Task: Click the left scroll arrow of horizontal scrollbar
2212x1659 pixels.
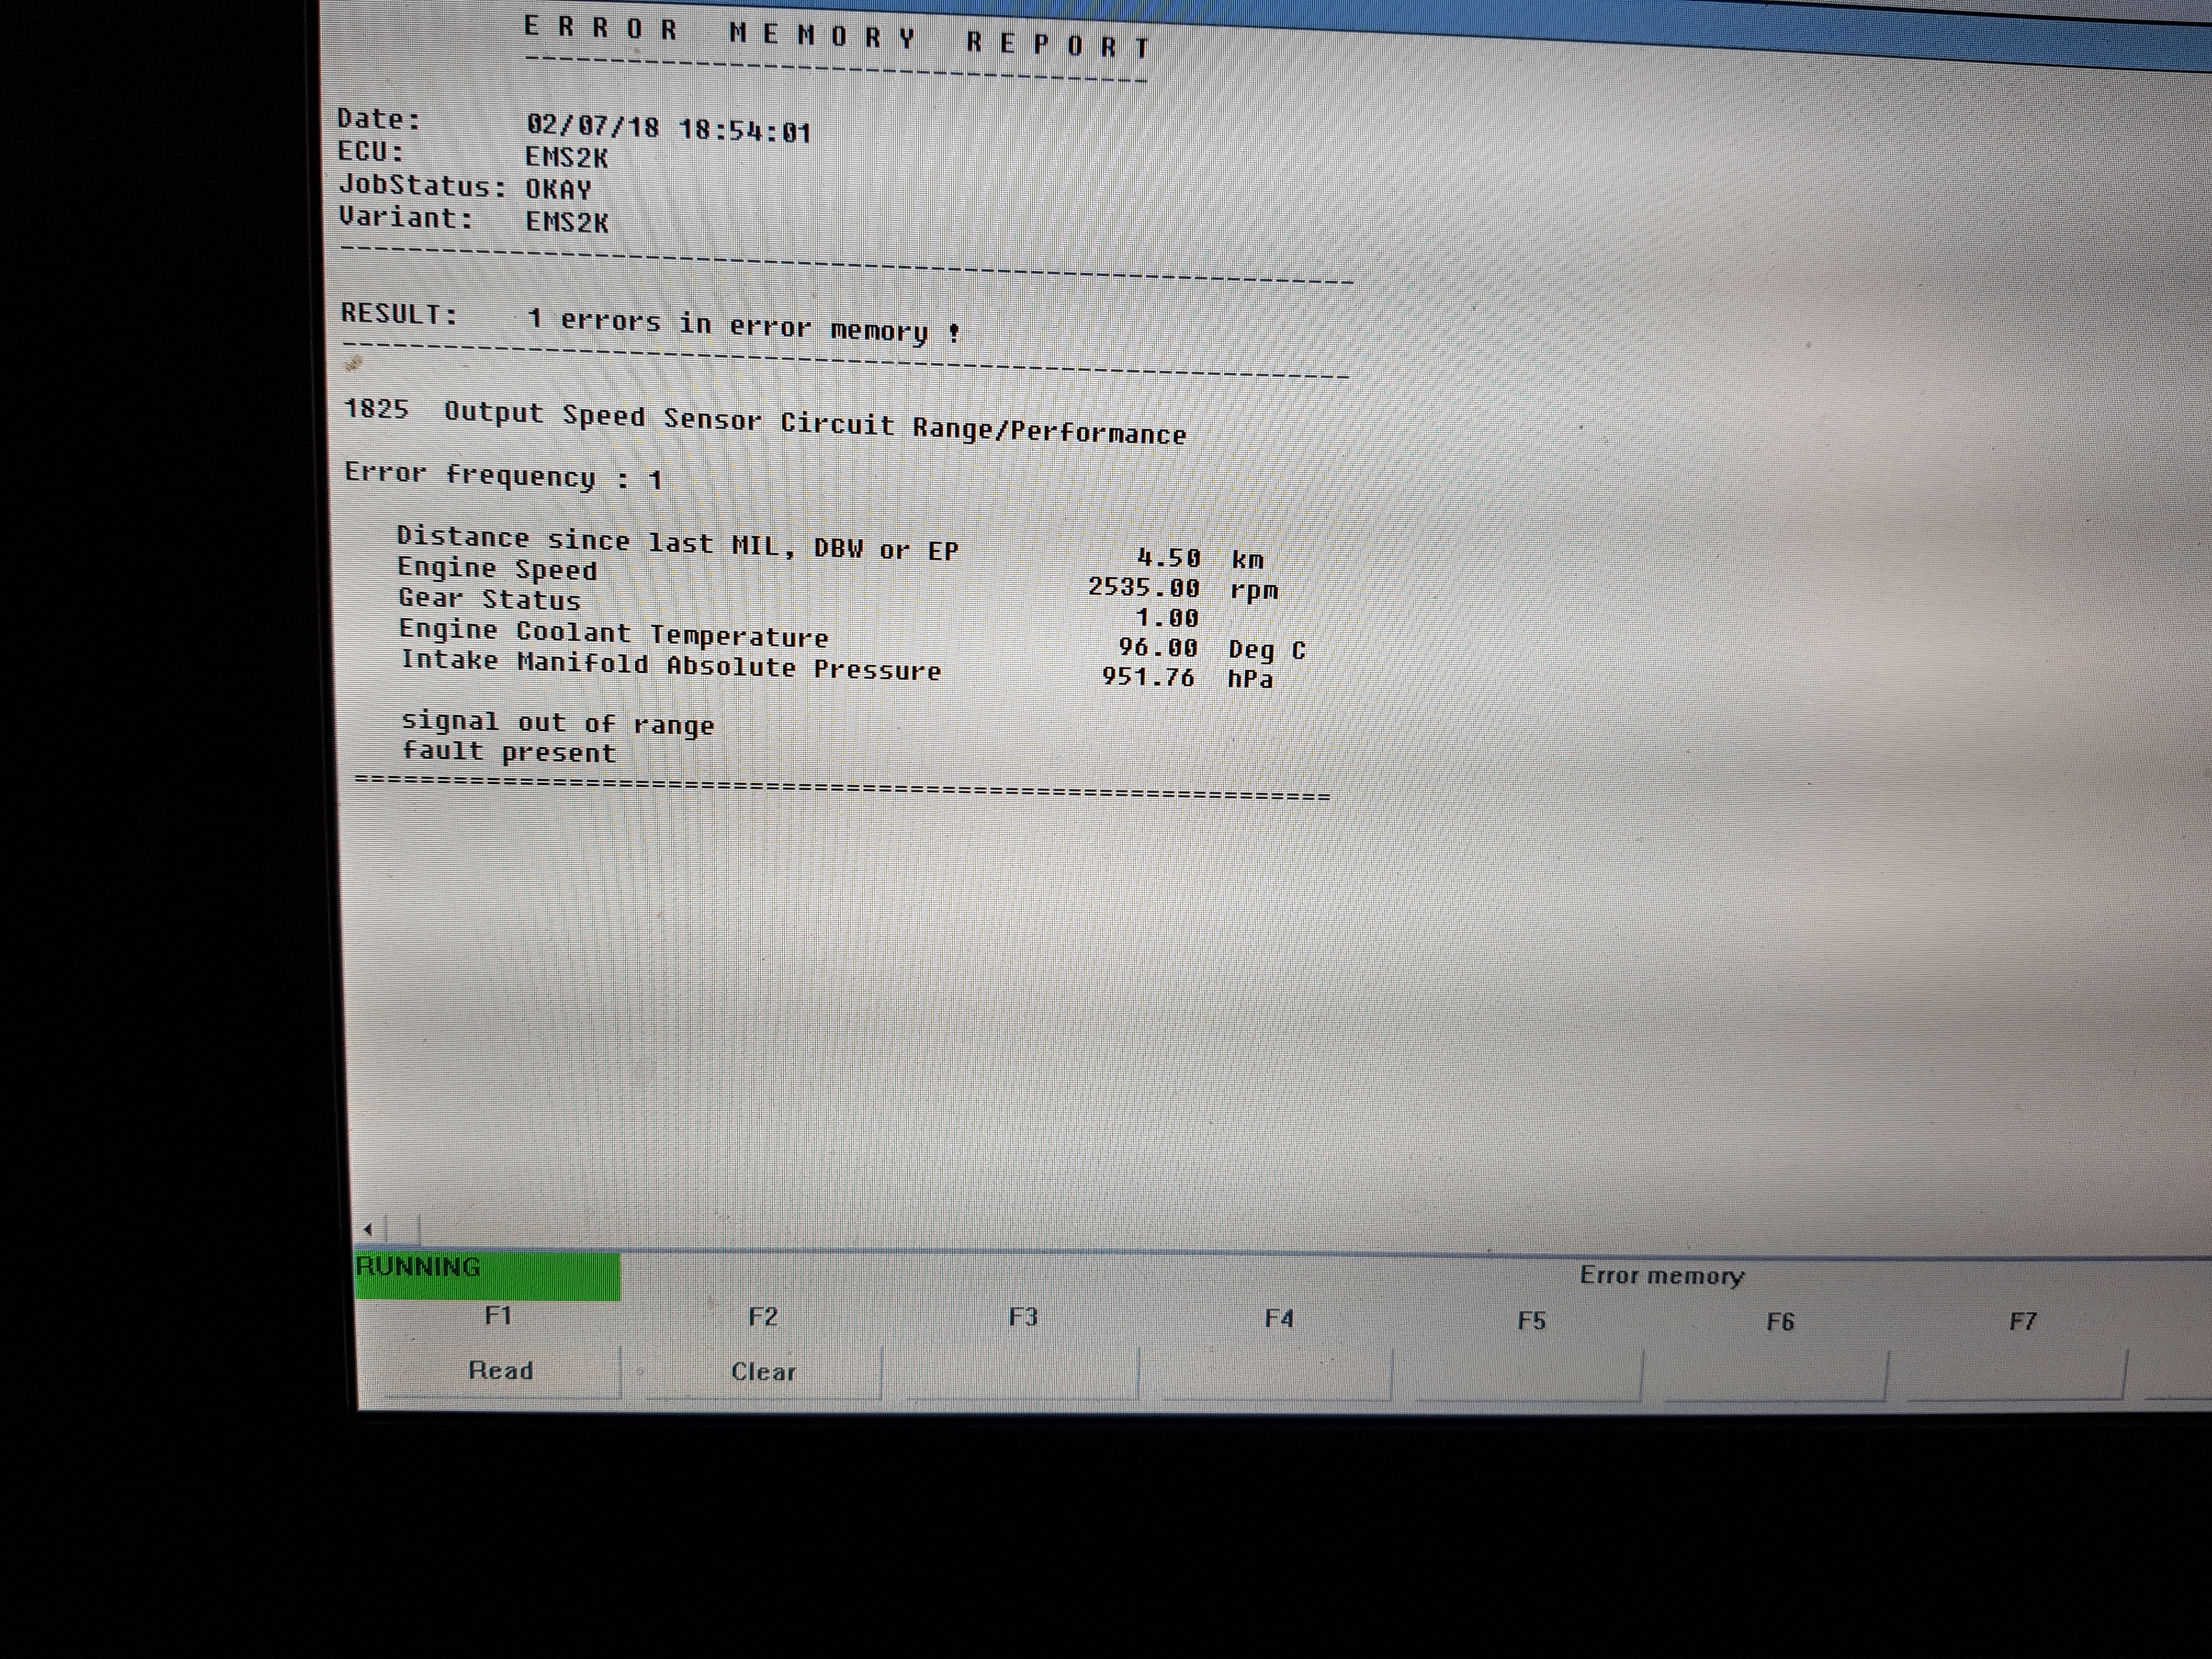Action: coord(368,1229)
